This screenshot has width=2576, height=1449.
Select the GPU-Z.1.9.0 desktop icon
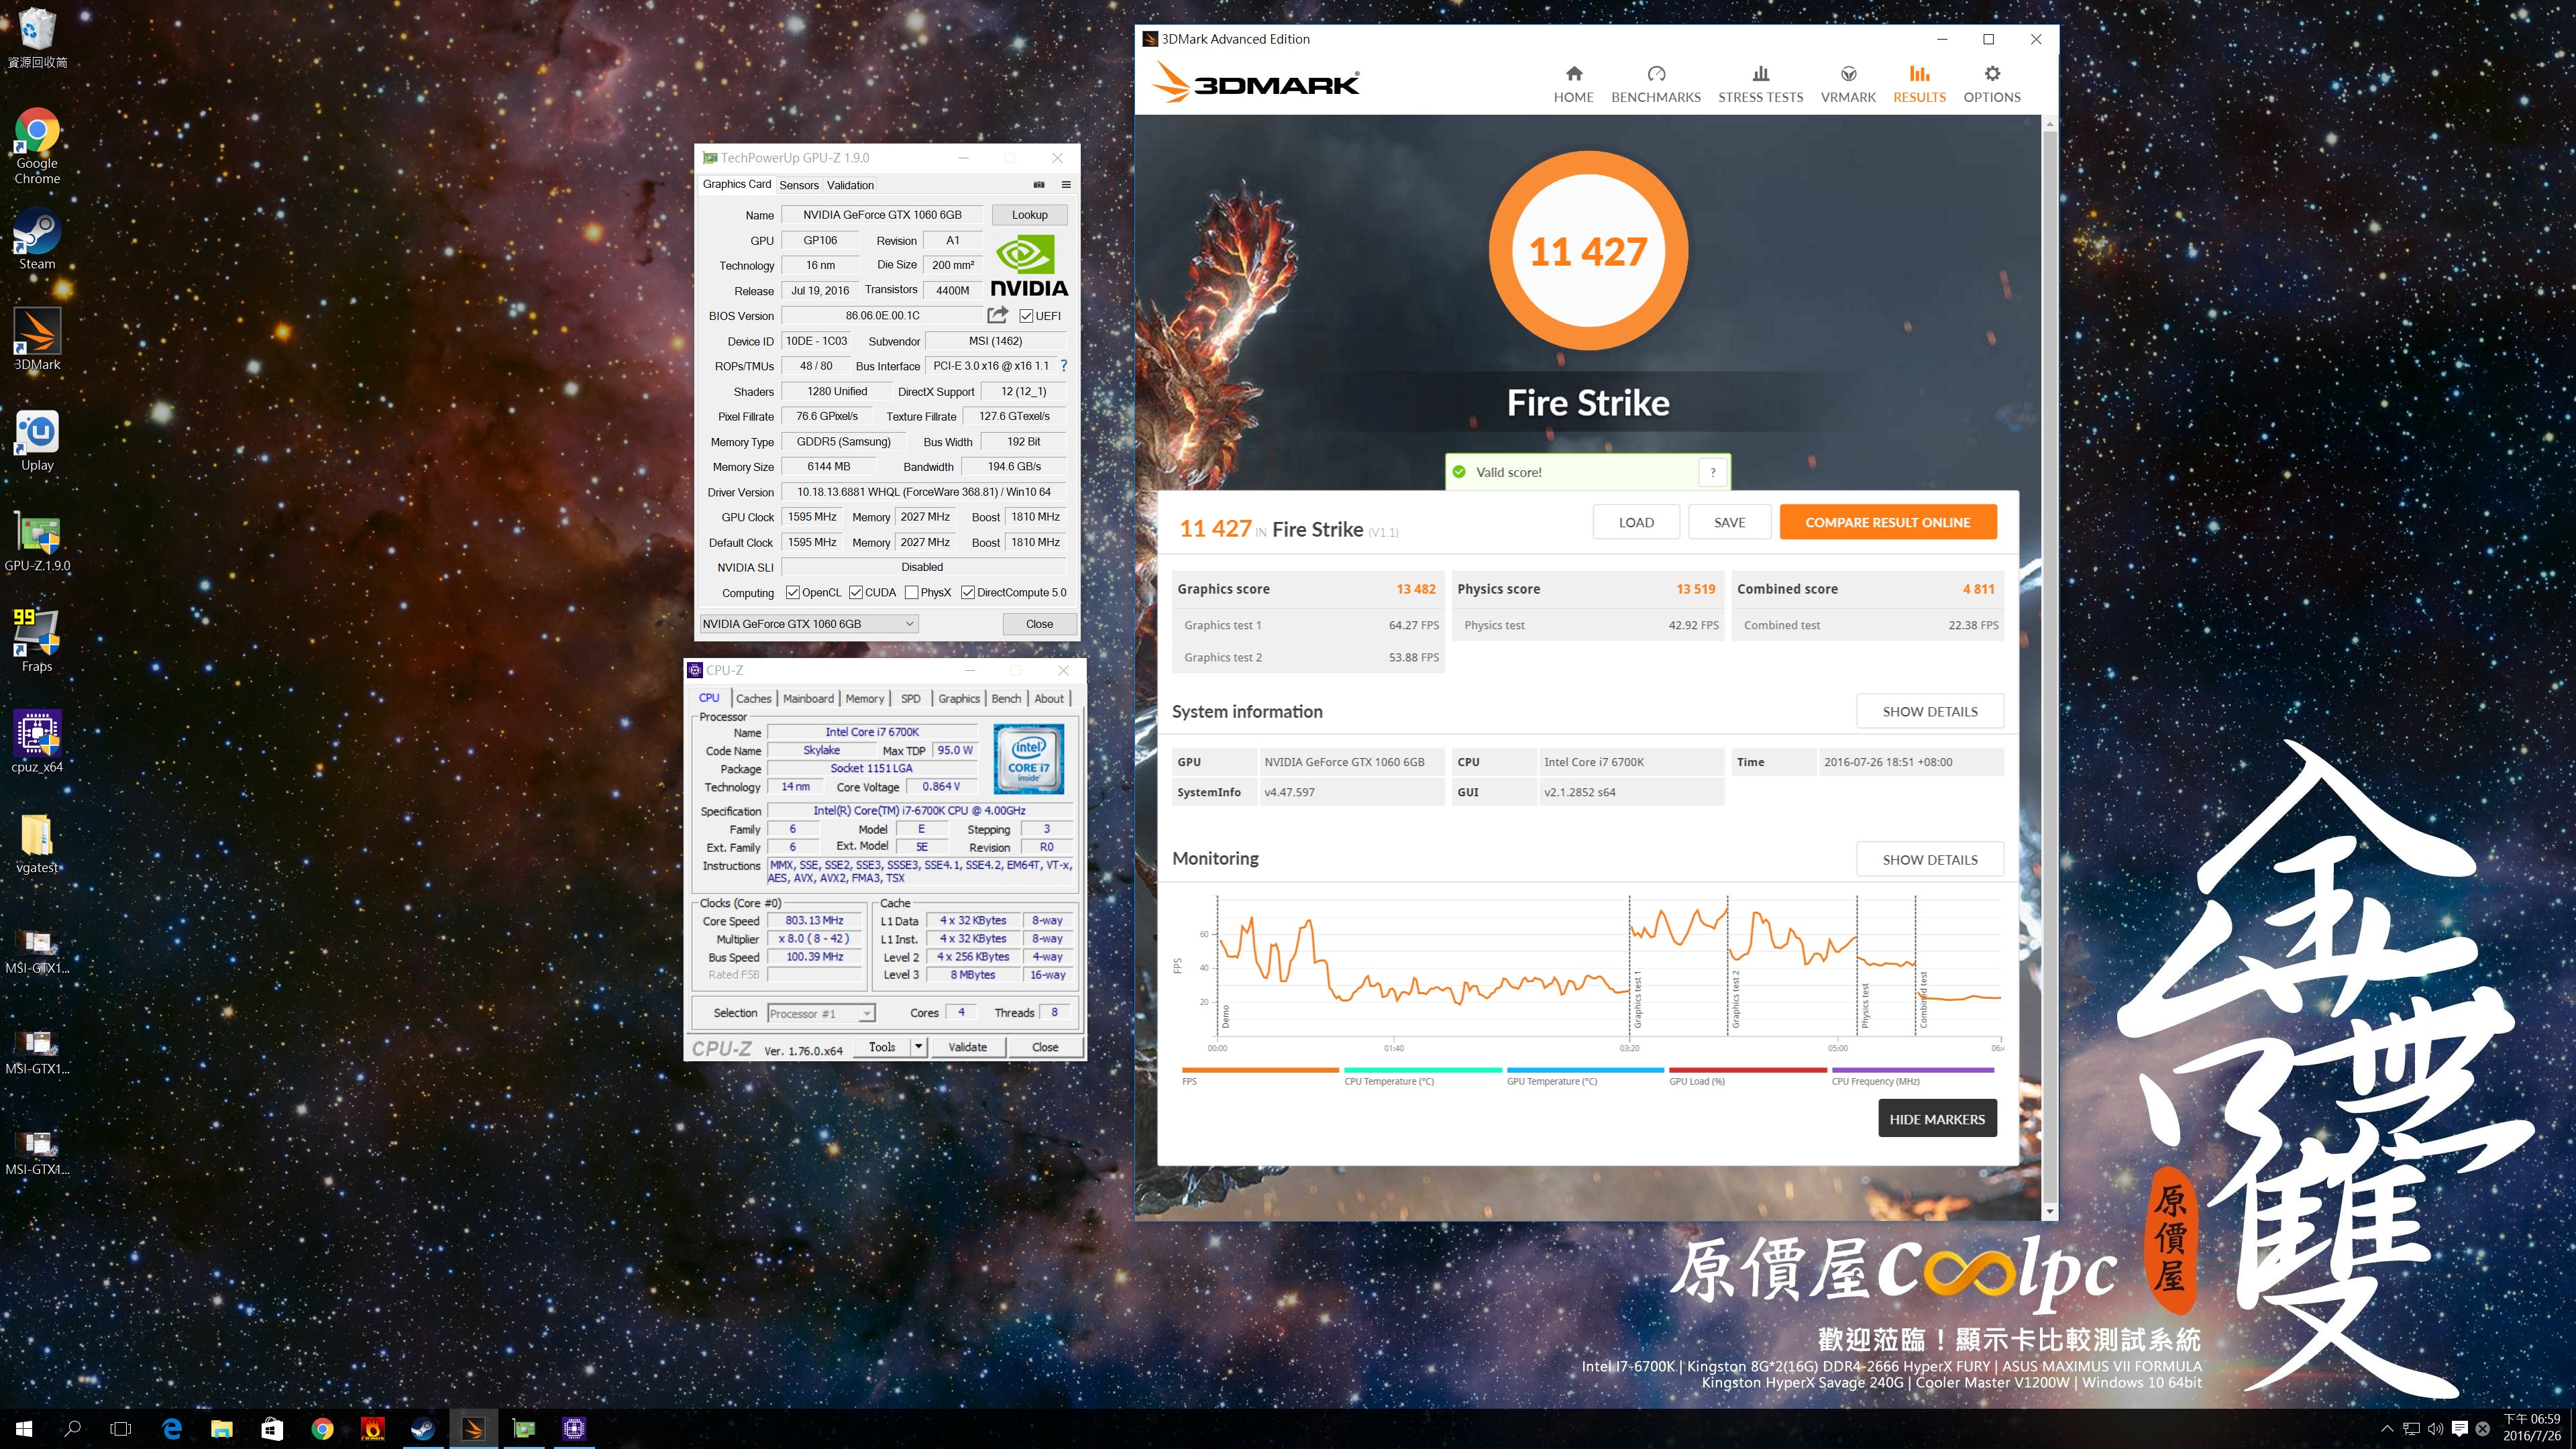pyautogui.click(x=37, y=542)
